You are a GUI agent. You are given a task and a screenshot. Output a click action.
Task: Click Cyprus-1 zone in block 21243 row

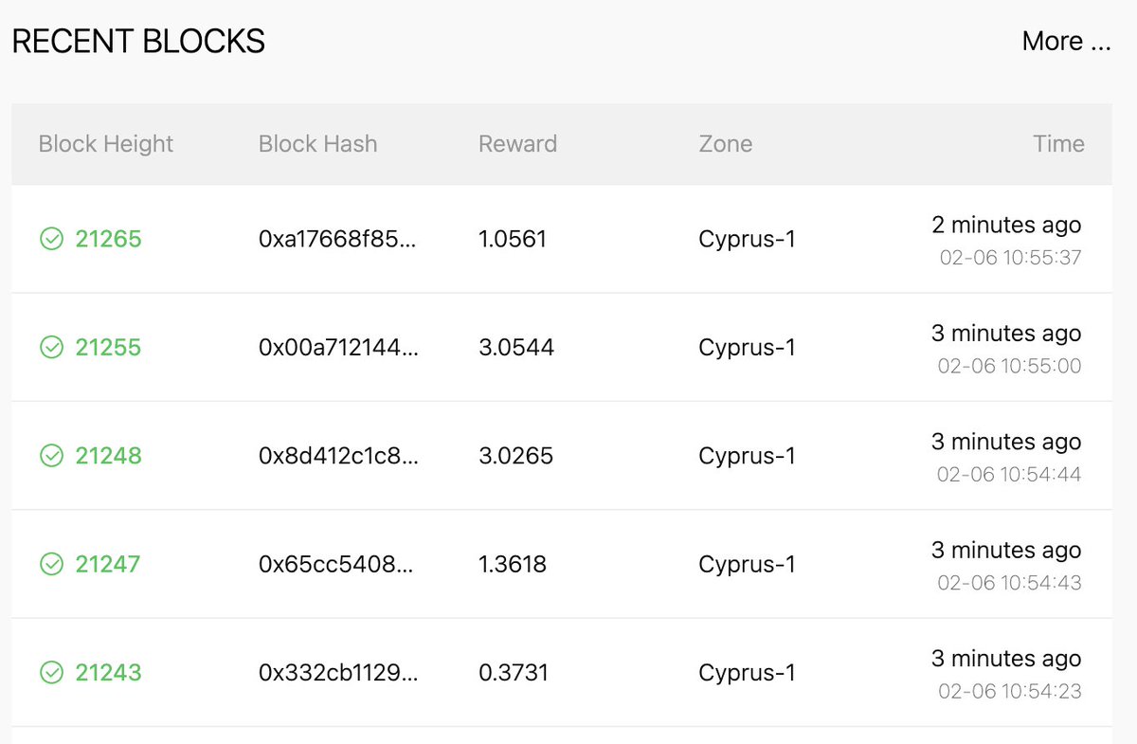747,673
